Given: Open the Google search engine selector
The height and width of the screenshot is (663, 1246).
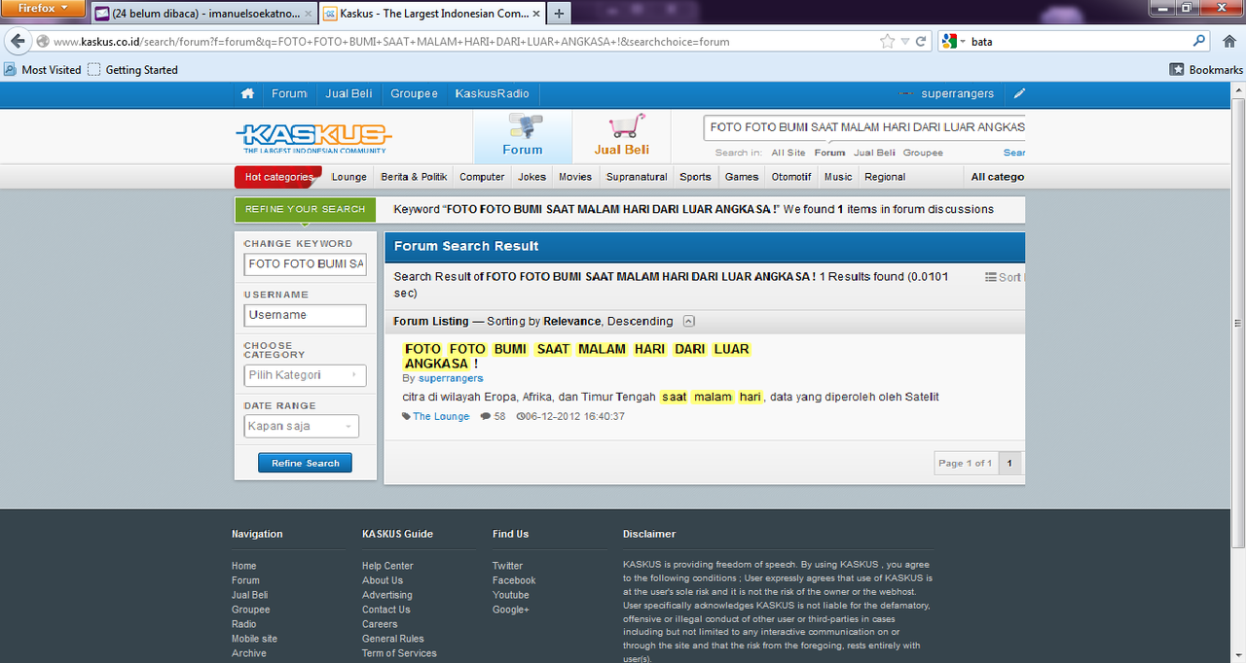Looking at the screenshot, I should [953, 42].
